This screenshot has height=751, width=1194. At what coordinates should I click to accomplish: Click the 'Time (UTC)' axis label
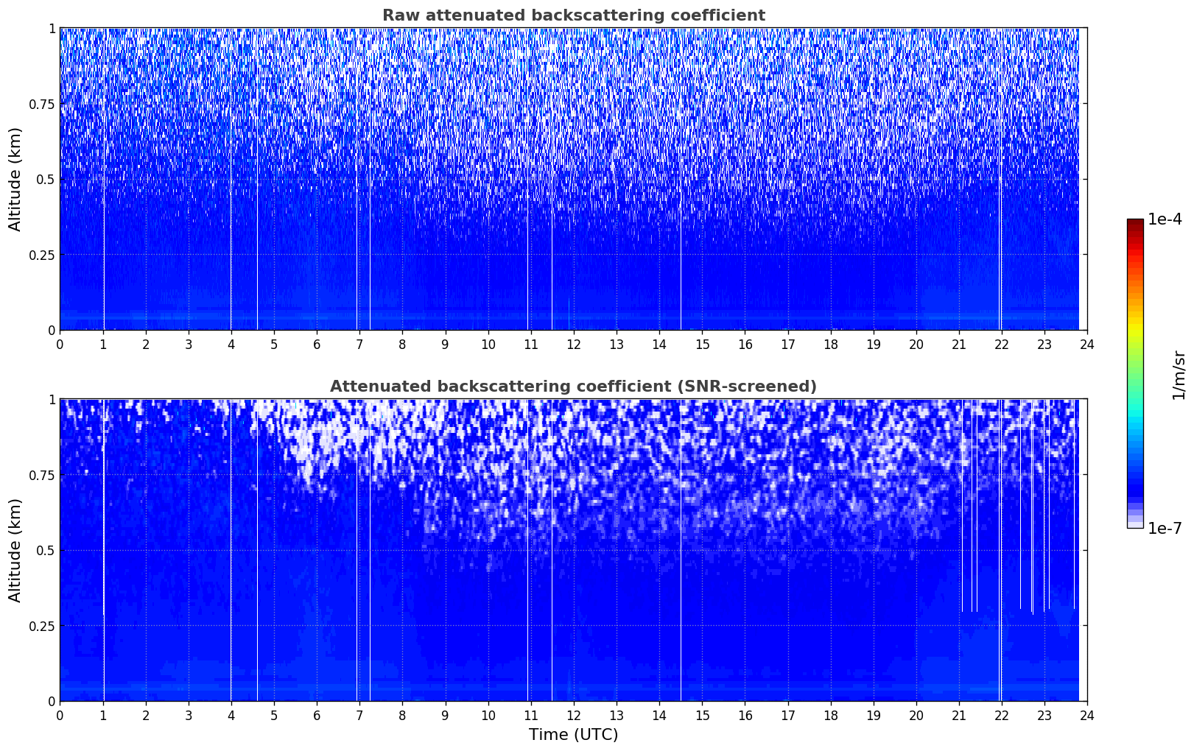573,735
